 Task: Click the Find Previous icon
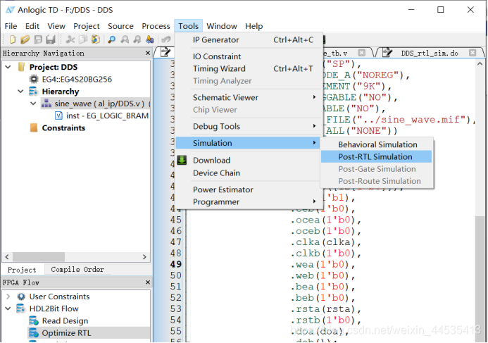point(125,39)
